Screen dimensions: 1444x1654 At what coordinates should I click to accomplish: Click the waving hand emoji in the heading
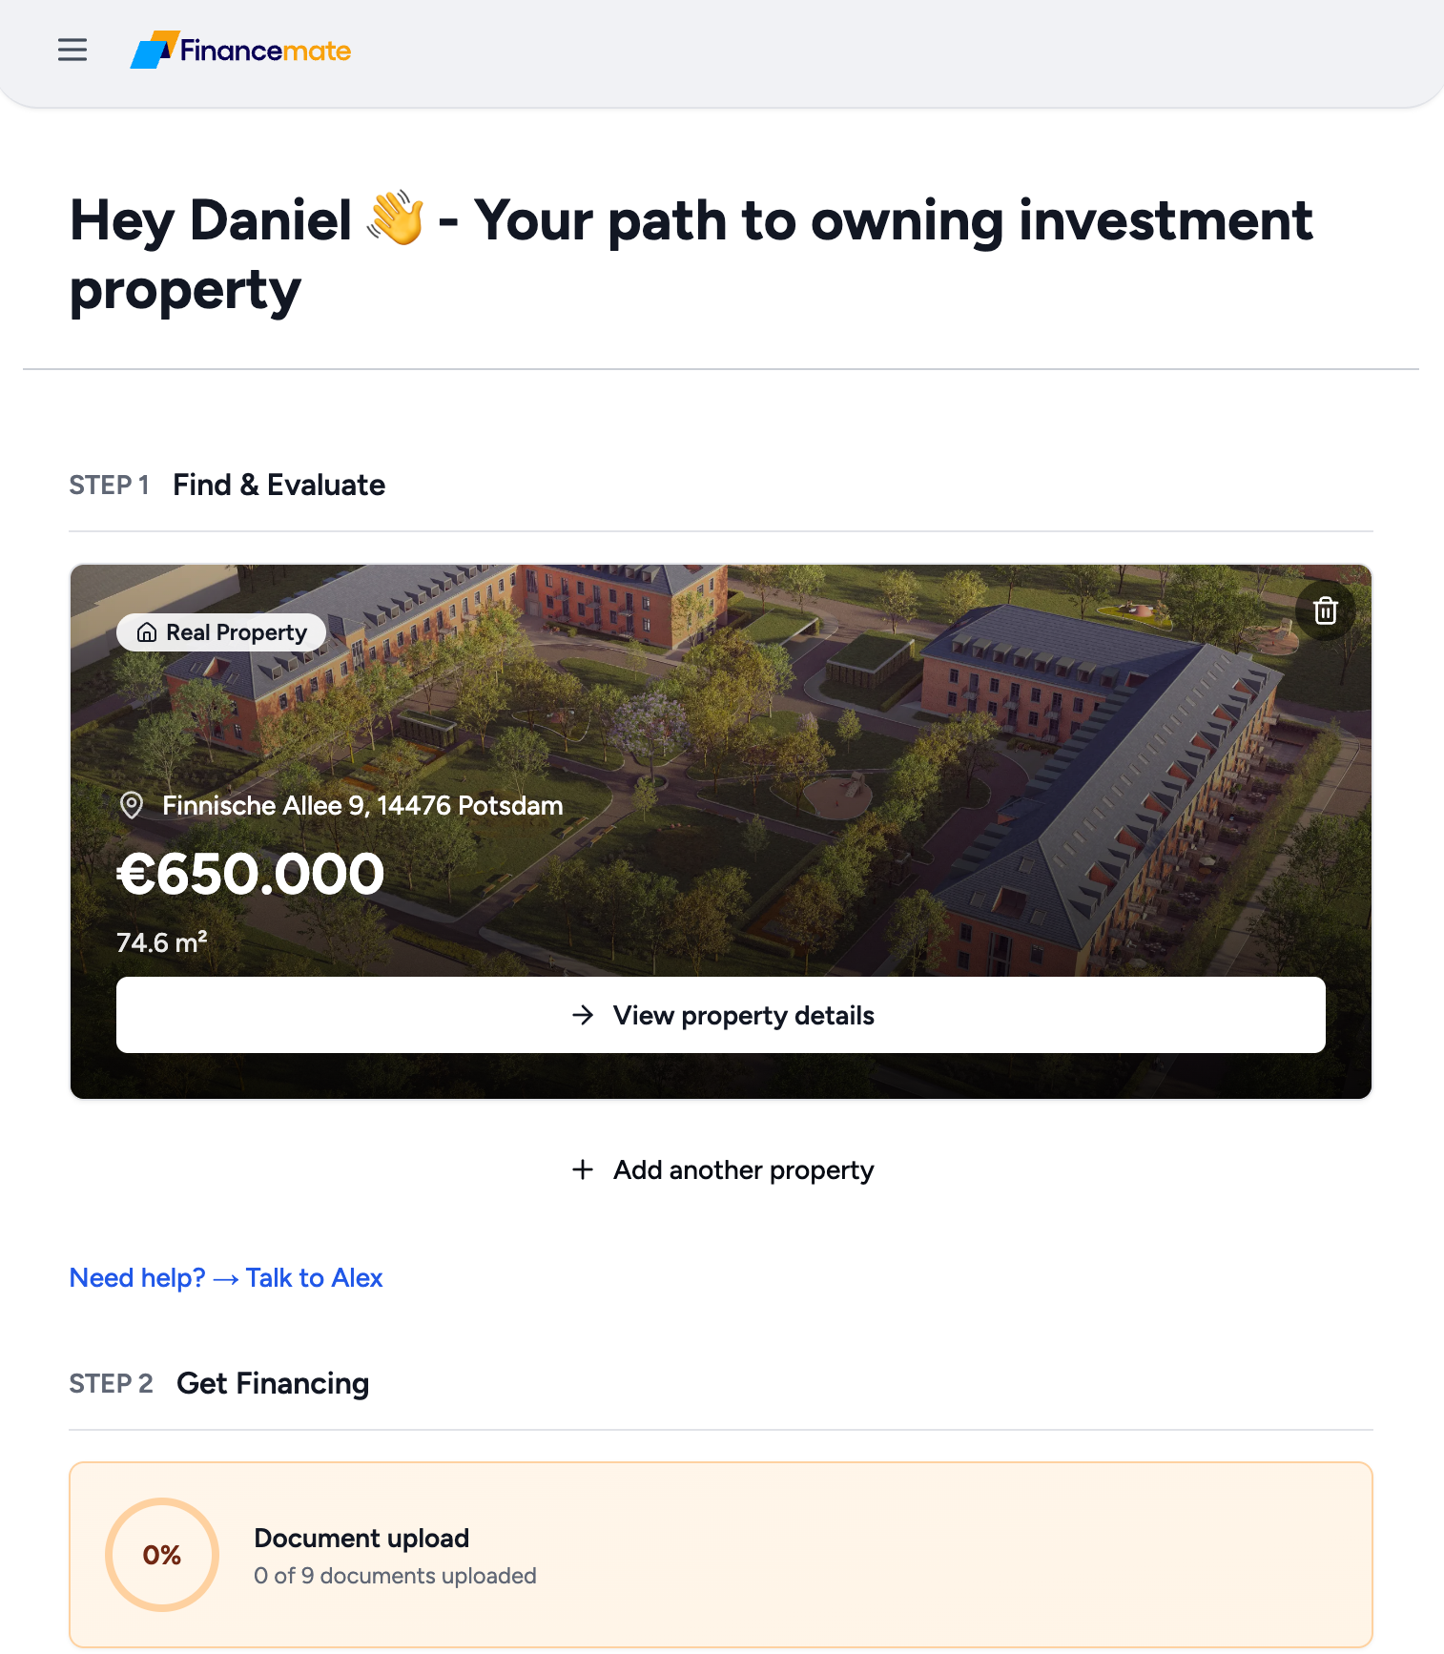[x=395, y=219]
